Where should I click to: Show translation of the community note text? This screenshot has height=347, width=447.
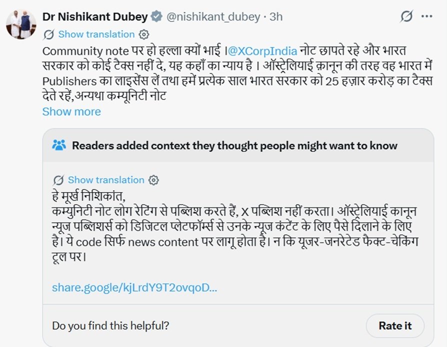[105, 180]
